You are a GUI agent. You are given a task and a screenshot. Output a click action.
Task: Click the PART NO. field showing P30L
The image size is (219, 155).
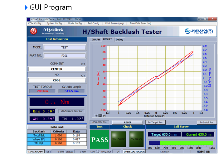tap(64, 56)
